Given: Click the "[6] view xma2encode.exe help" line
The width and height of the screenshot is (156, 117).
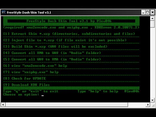Looking at the screenshot, I should coord(35,66).
